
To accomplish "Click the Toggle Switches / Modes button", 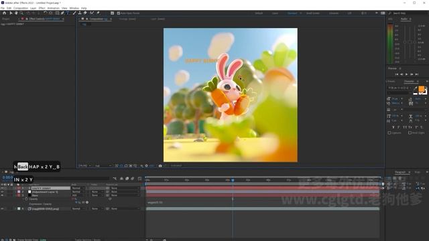I will click(x=88, y=240).
